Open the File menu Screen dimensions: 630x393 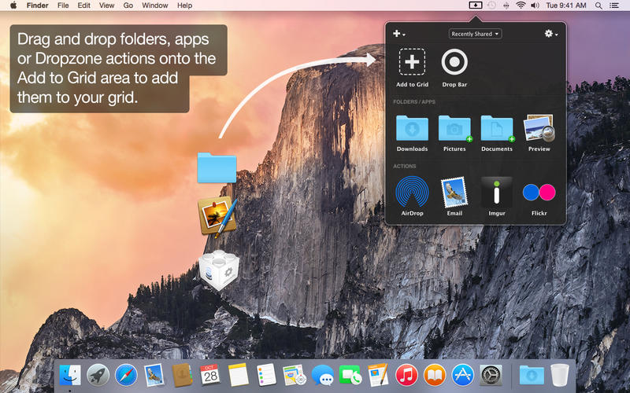pos(63,6)
